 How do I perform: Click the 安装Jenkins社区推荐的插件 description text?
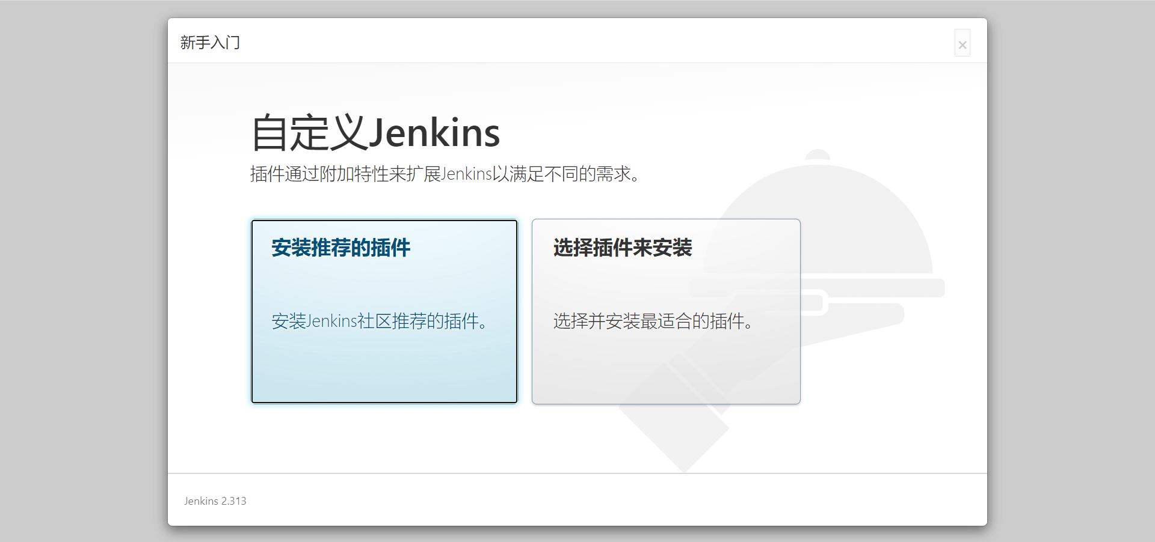pyautogui.click(x=379, y=321)
